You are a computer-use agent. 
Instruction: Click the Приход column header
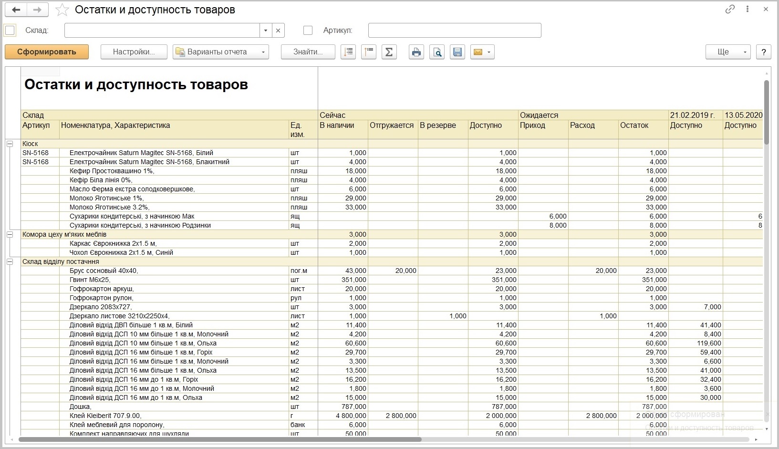click(x=543, y=129)
